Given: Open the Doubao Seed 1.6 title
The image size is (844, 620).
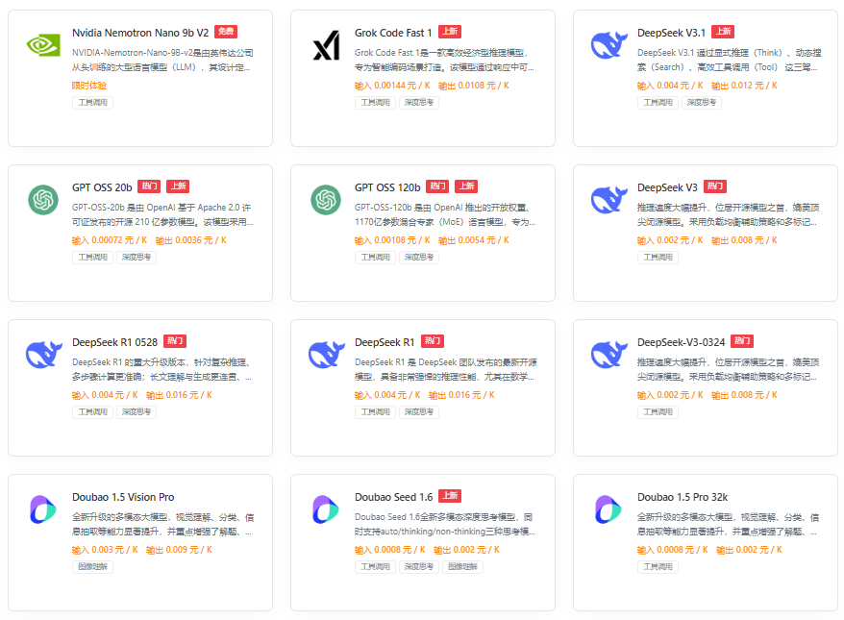Looking at the screenshot, I should point(393,497).
